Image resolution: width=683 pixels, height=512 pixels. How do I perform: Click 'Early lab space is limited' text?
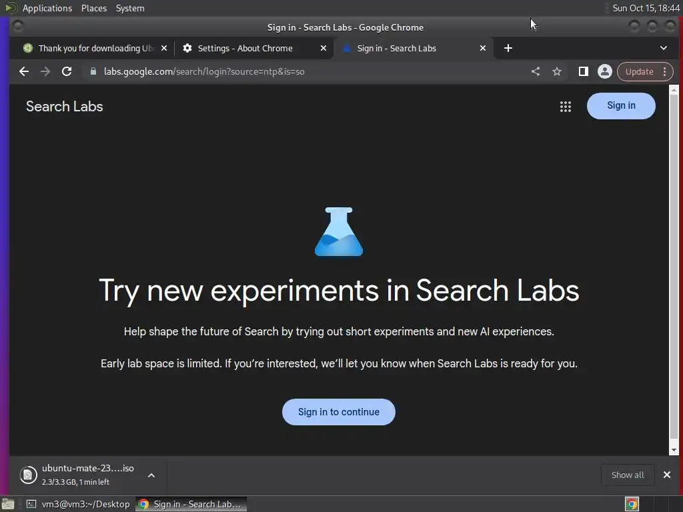(x=339, y=363)
